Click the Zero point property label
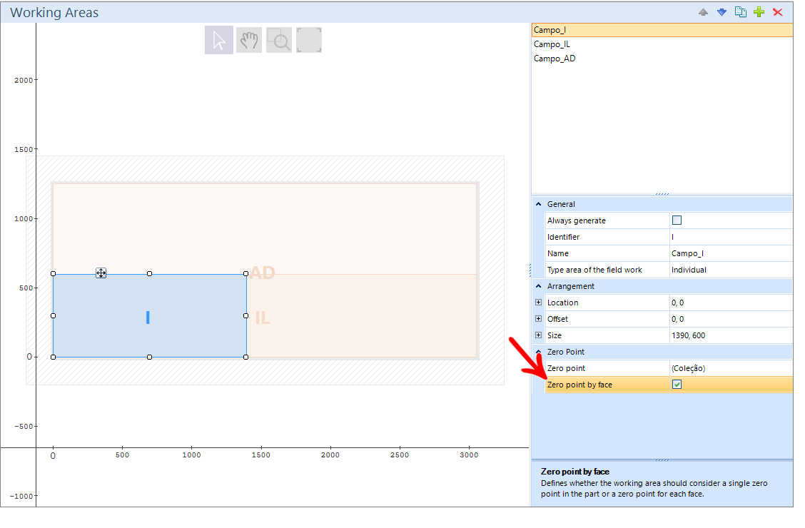The width and height of the screenshot is (805, 528). pos(566,368)
